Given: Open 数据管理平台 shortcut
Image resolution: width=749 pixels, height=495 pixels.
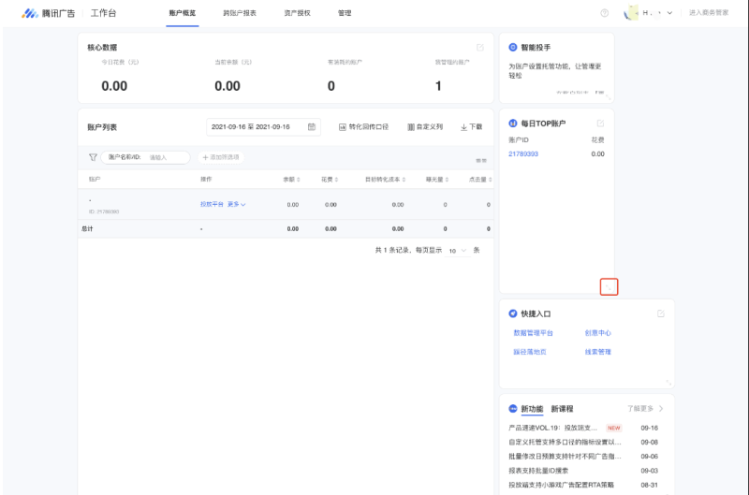Looking at the screenshot, I should [533, 333].
